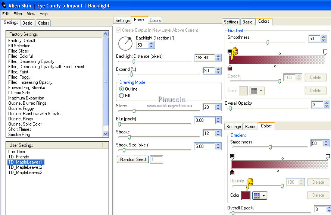
Task: Select Outline, Rainbow with Streaks preset
Action: [x=35, y=114]
